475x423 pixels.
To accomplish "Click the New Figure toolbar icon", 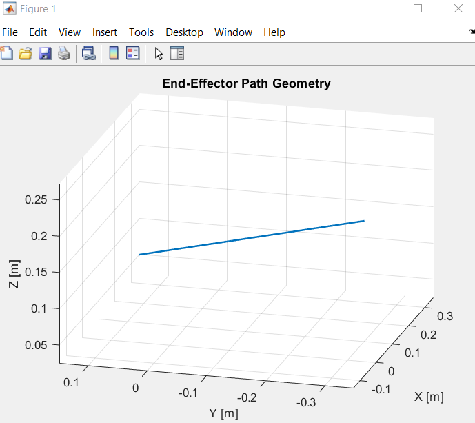I will click(7, 54).
